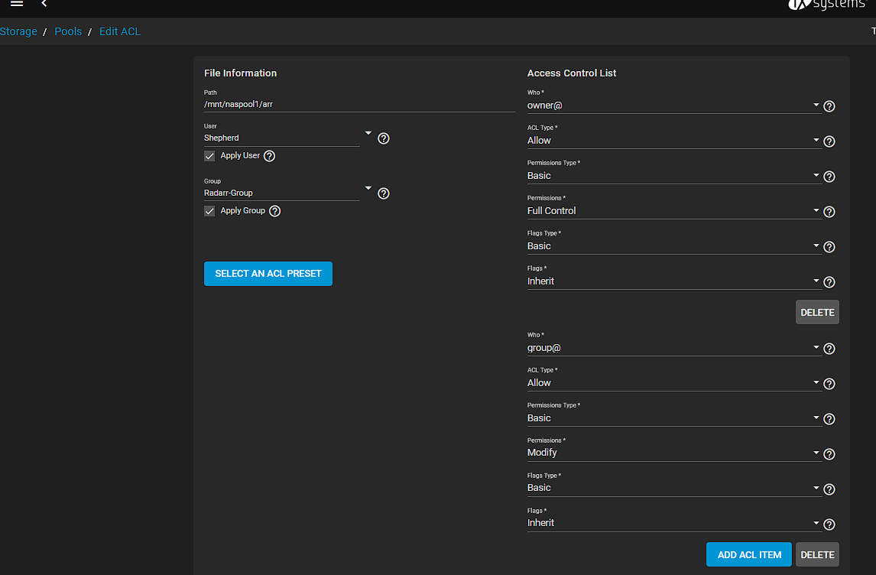This screenshot has width=876, height=575.
Task: Show help for group@ Permissions Type
Action: point(829,419)
